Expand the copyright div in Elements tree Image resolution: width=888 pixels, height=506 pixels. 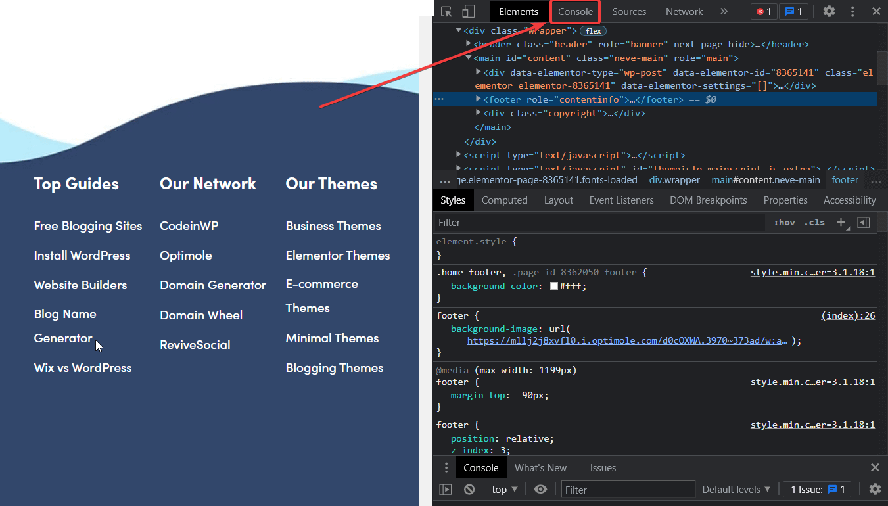tap(478, 112)
